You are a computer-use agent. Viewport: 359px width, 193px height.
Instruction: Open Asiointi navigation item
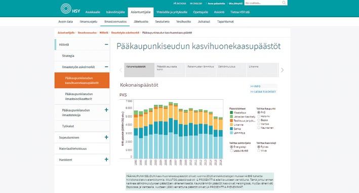point(219,12)
